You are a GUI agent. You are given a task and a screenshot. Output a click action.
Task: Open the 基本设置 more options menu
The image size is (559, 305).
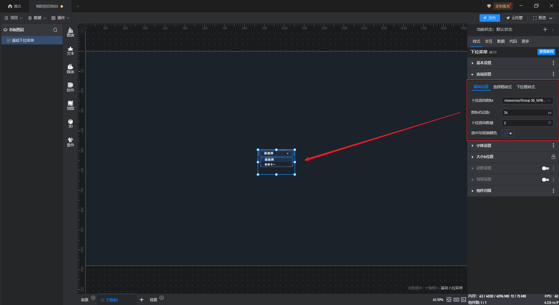coord(553,63)
